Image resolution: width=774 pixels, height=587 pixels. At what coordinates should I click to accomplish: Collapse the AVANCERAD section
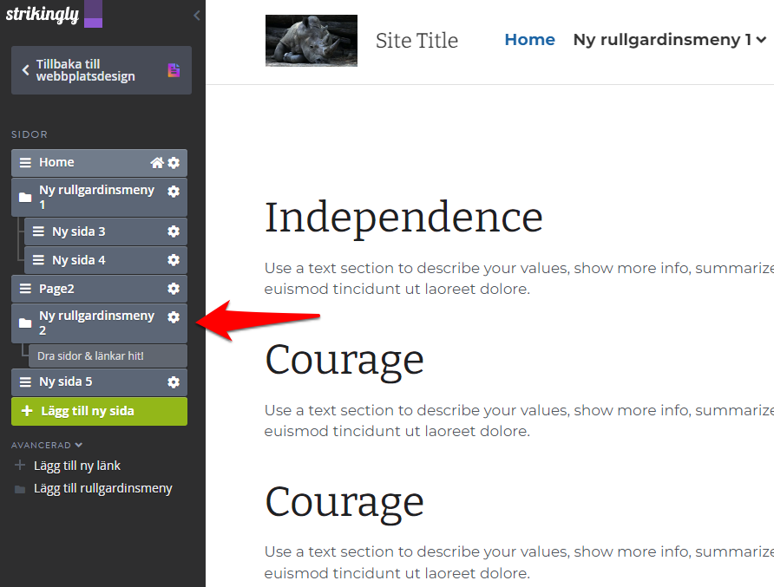47,445
